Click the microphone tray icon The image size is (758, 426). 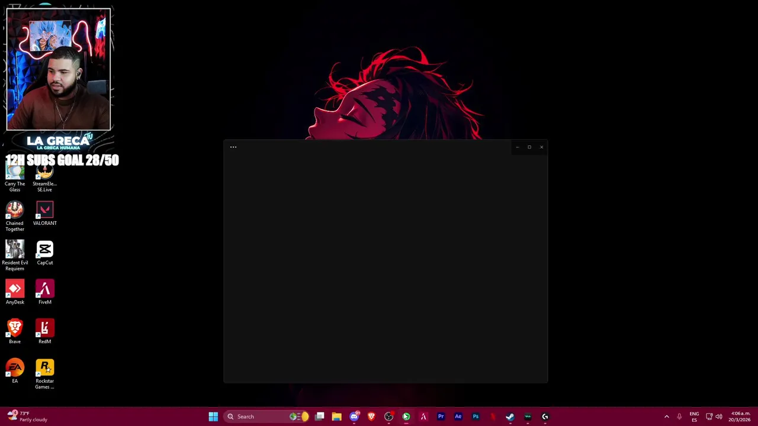[679, 417]
